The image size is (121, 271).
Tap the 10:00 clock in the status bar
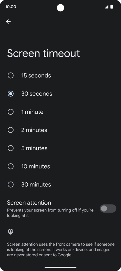(x=11, y=7)
